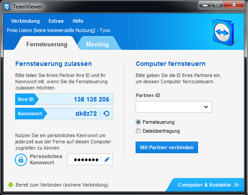Open the Verbindung menu
248x195 pixels.
(25, 21)
